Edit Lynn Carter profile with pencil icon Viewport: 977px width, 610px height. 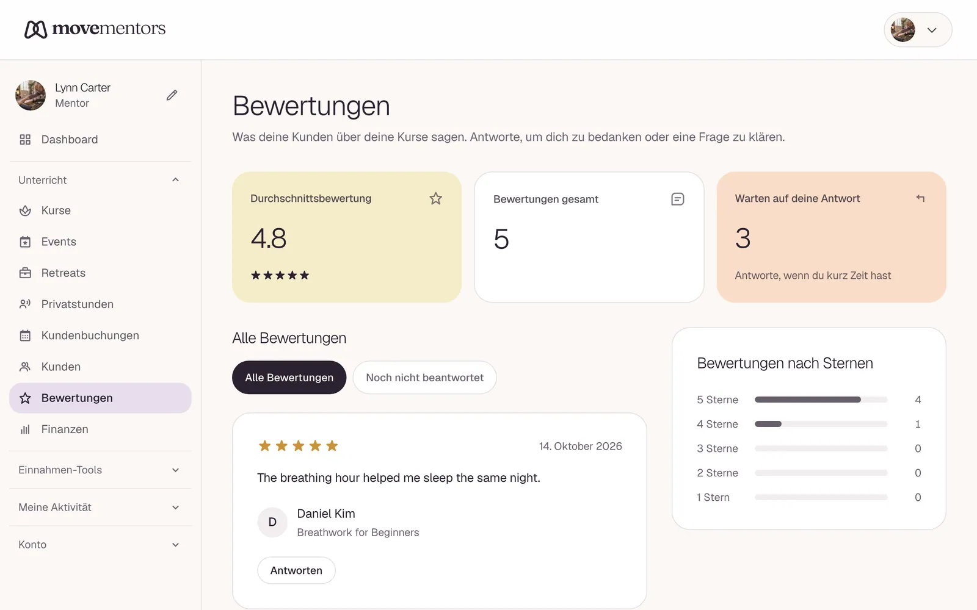[x=172, y=95]
